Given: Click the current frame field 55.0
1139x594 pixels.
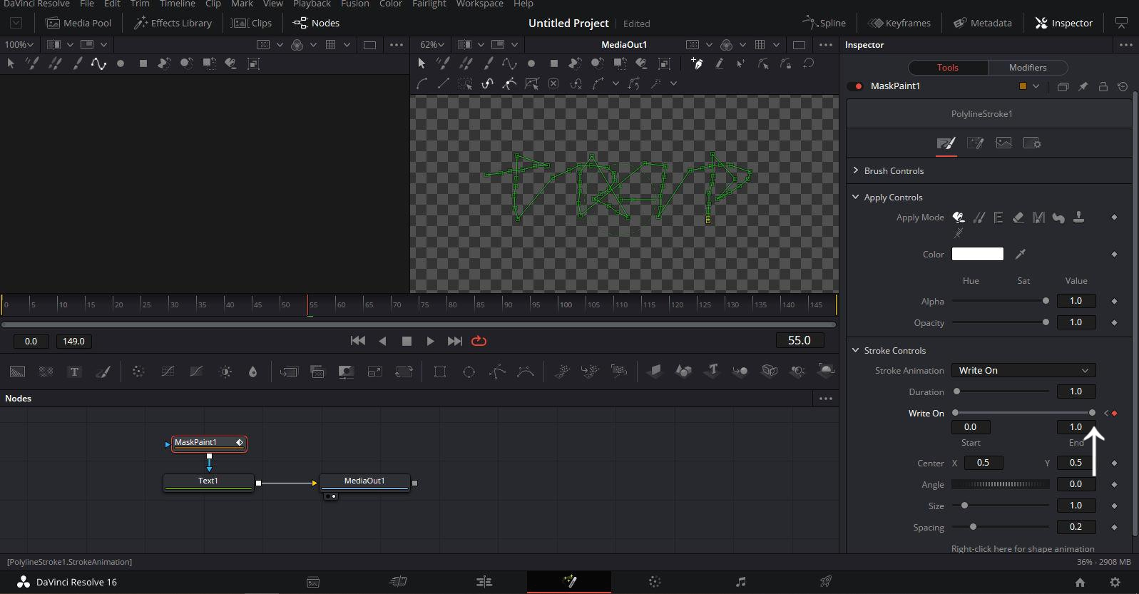Looking at the screenshot, I should [800, 340].
